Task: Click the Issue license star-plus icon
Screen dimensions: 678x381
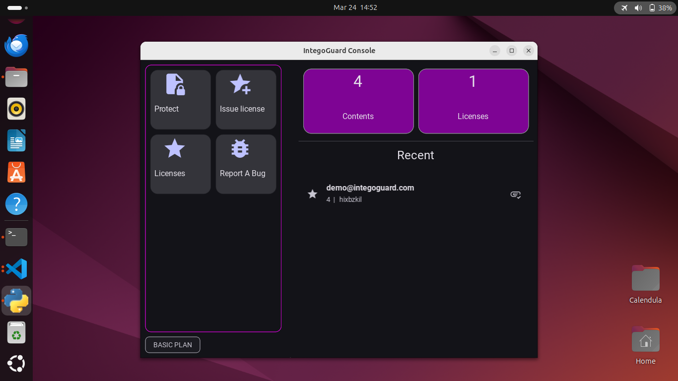Action: coord(241,84)
